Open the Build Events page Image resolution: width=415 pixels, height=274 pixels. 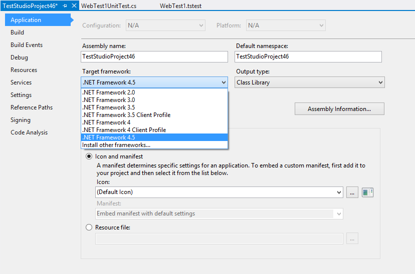click(27, 45)
